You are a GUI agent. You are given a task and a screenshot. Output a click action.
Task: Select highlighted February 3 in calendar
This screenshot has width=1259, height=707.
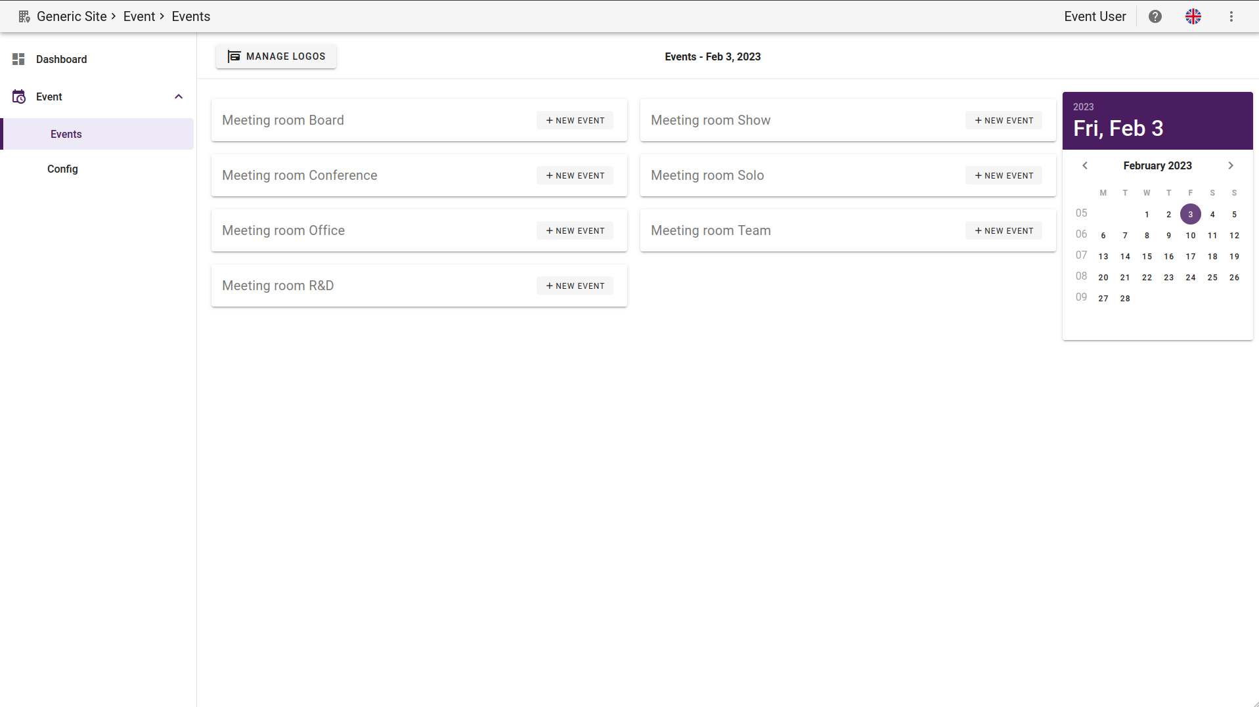(x=1190, y=214)
